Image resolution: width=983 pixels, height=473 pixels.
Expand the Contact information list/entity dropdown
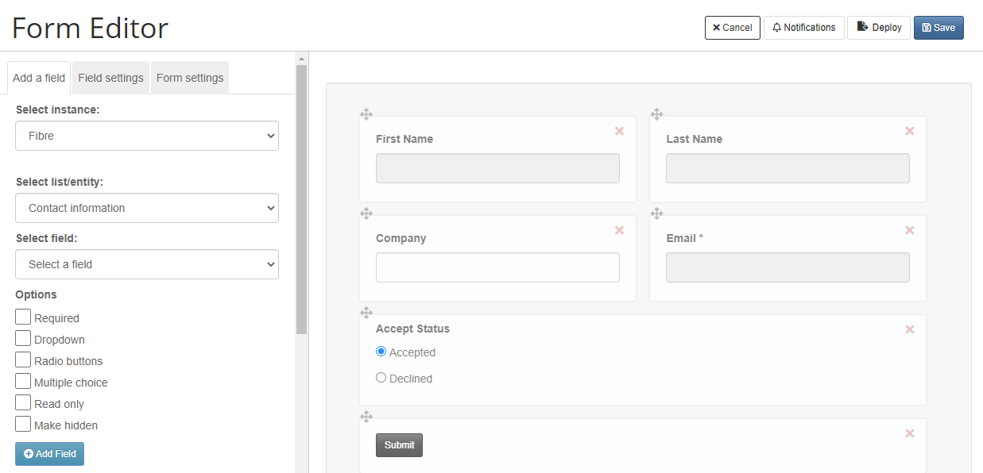147,208
